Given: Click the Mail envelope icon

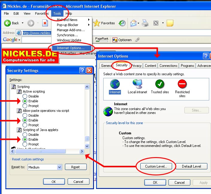Looking at the screenshot, I should pos(133,23).
